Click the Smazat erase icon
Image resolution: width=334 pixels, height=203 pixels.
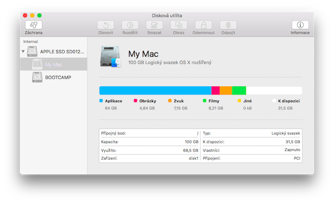click(154, 25)
